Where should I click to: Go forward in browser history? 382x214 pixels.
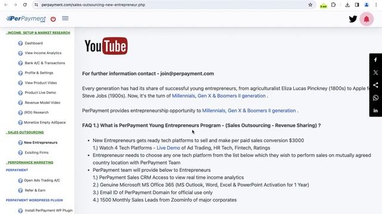pyautogui.click(x=15, y=5)
